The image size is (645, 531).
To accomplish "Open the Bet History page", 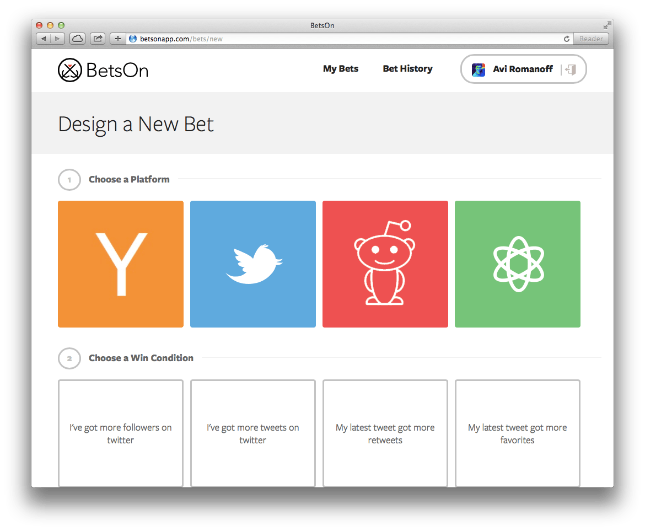I will [x=407, y=69].
